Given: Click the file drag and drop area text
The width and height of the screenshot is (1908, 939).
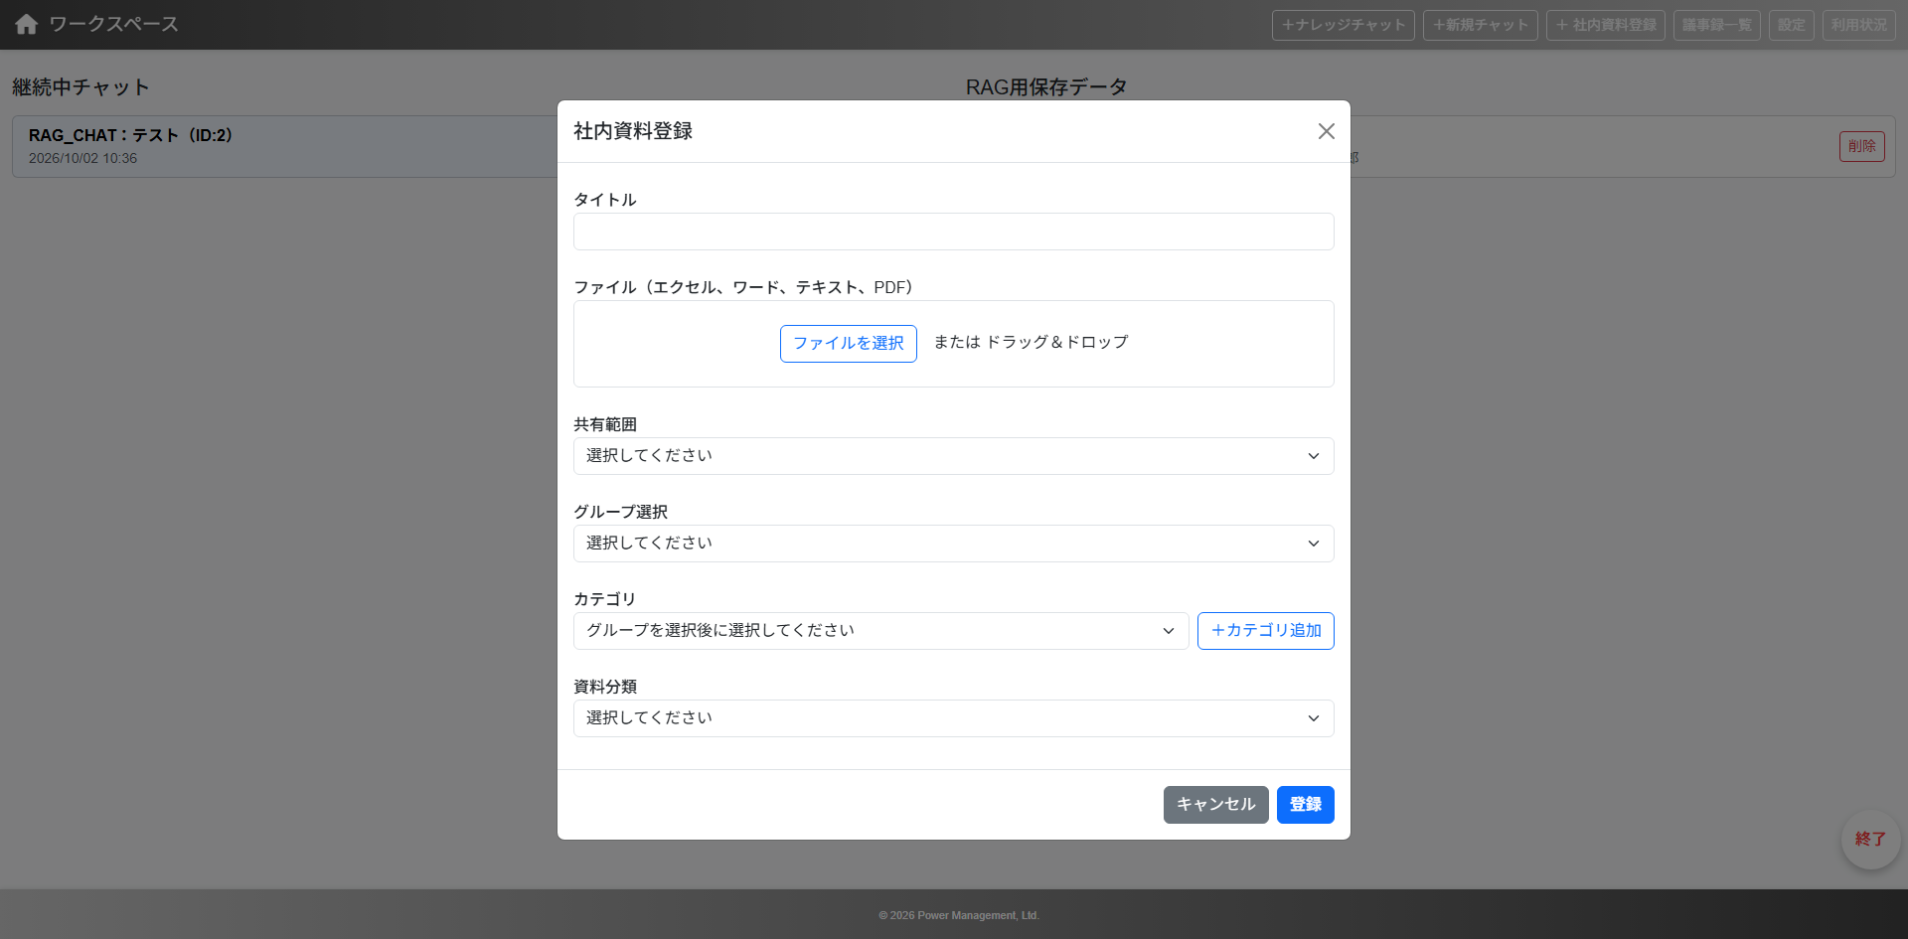Looking at the screenshot, I should coord(1031,343).
